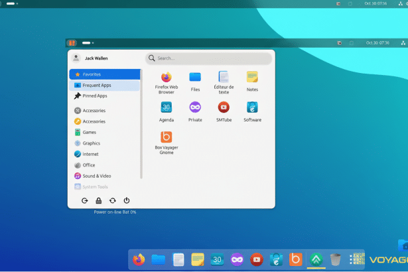
Task: Click the power off icon in menu
Action: (127, 200)
